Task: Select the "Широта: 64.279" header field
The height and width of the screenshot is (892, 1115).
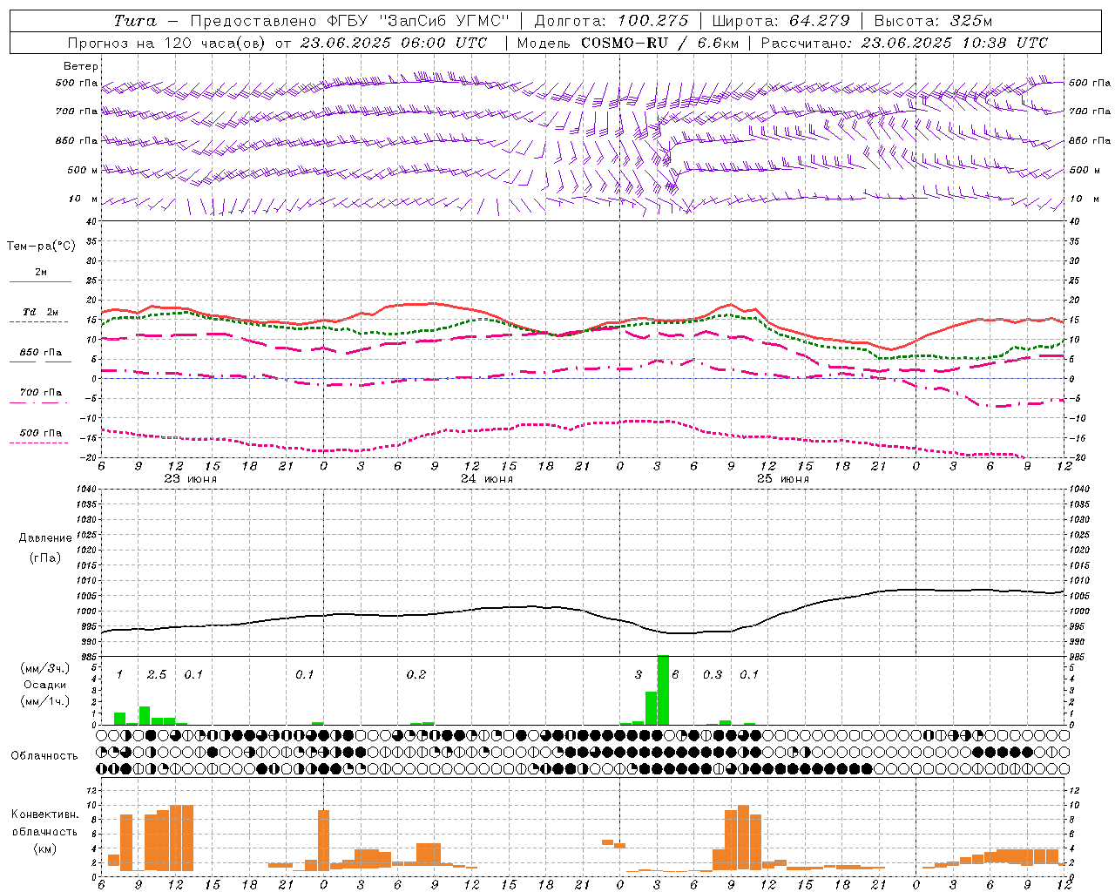Action: click(780, 21)
